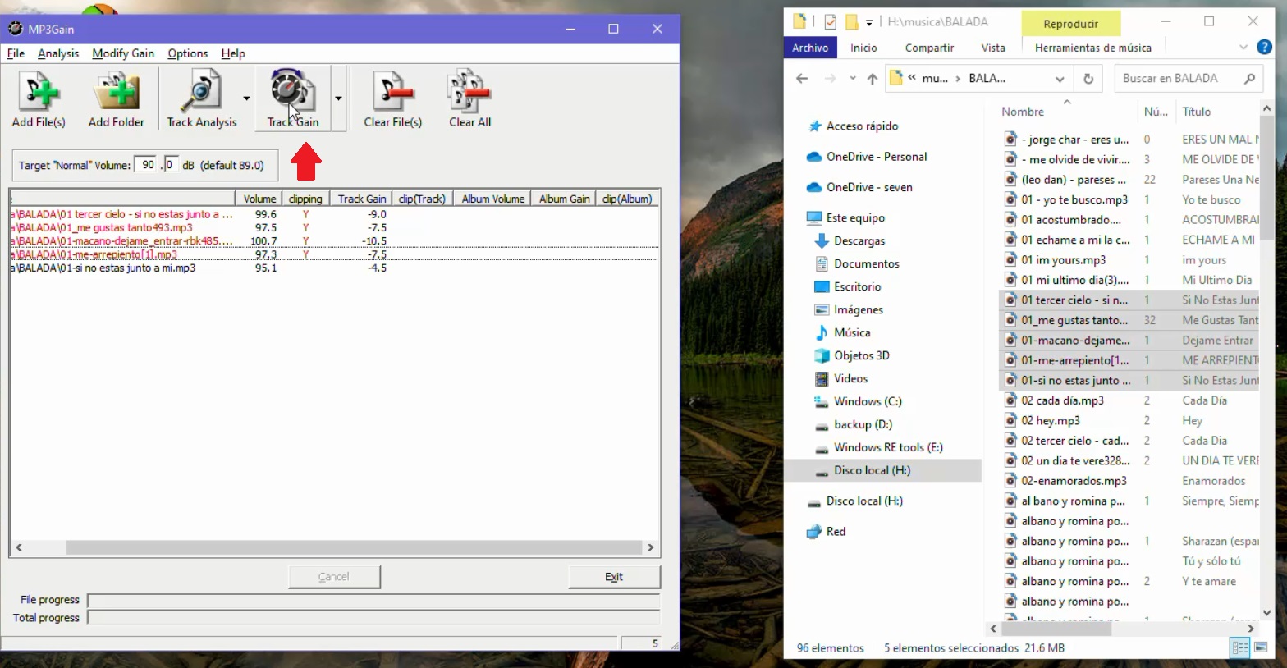Switch to the Compartir ribbon tab
The image size is (1287, 668).
(929, 48)
